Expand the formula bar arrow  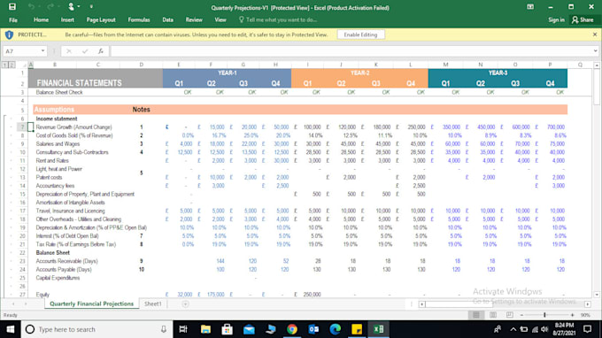(x=595, y=51)
